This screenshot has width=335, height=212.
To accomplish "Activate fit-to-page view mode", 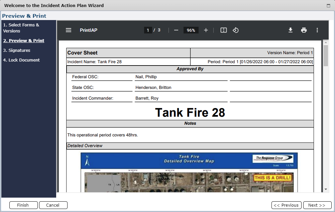I will tap(223, 30).
